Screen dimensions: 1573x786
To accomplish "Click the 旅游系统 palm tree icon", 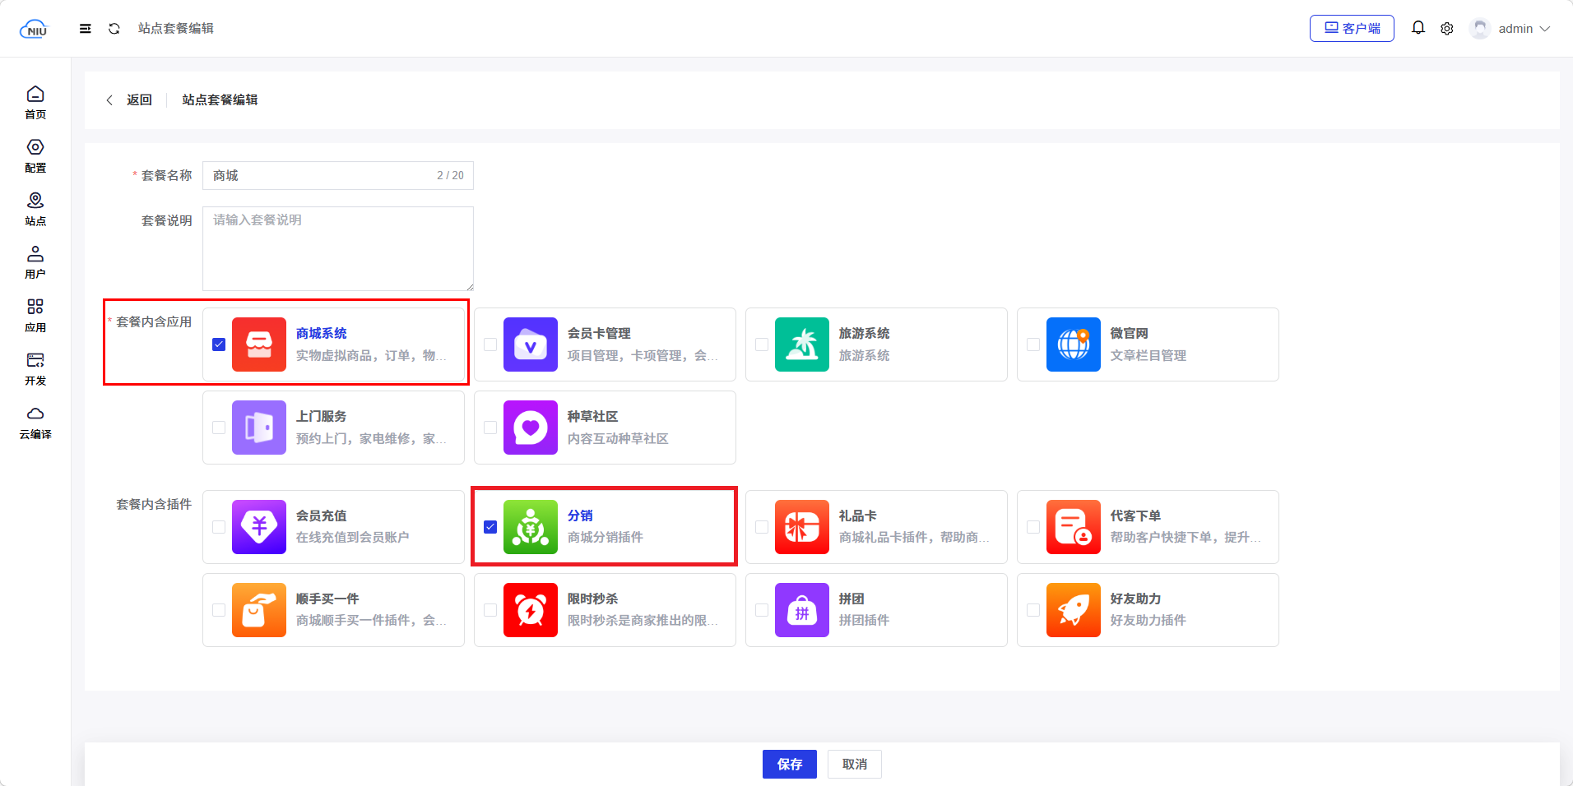I will pyautogui.click(x=802, y=344).
